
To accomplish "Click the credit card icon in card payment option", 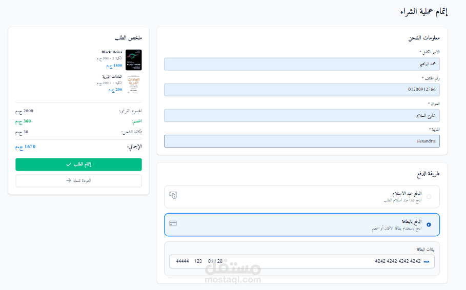I will [173, 223].
